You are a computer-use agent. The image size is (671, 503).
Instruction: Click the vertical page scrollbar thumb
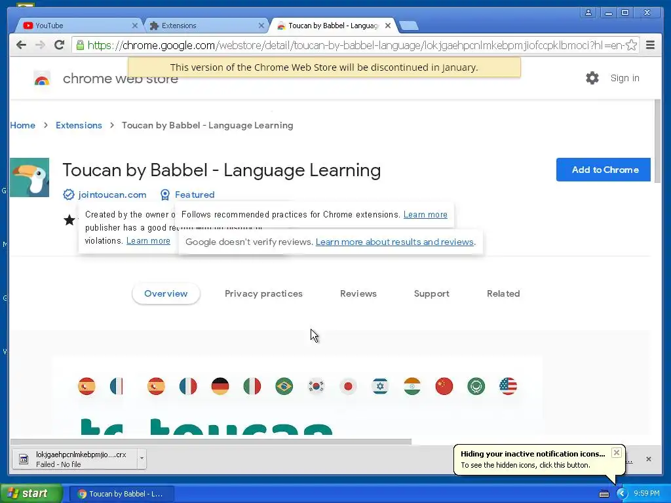(x=658, y=141)
